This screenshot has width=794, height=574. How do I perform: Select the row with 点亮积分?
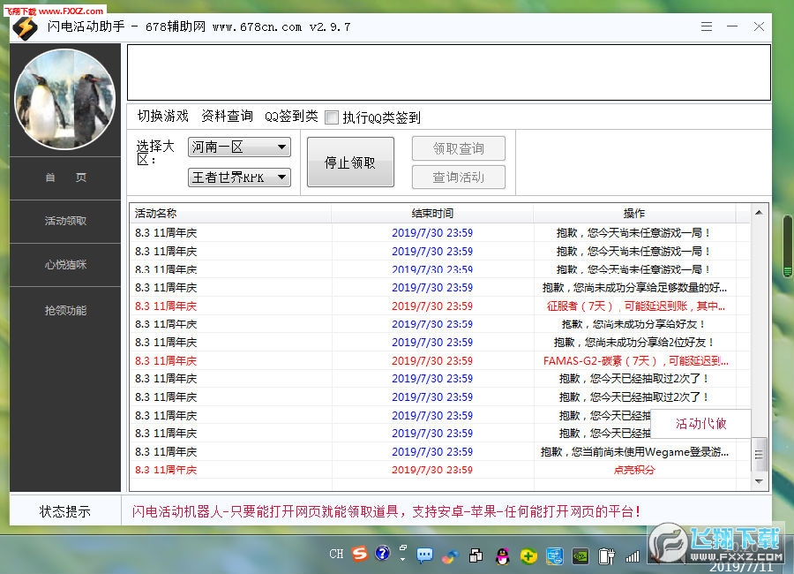(x=439, y=470)
